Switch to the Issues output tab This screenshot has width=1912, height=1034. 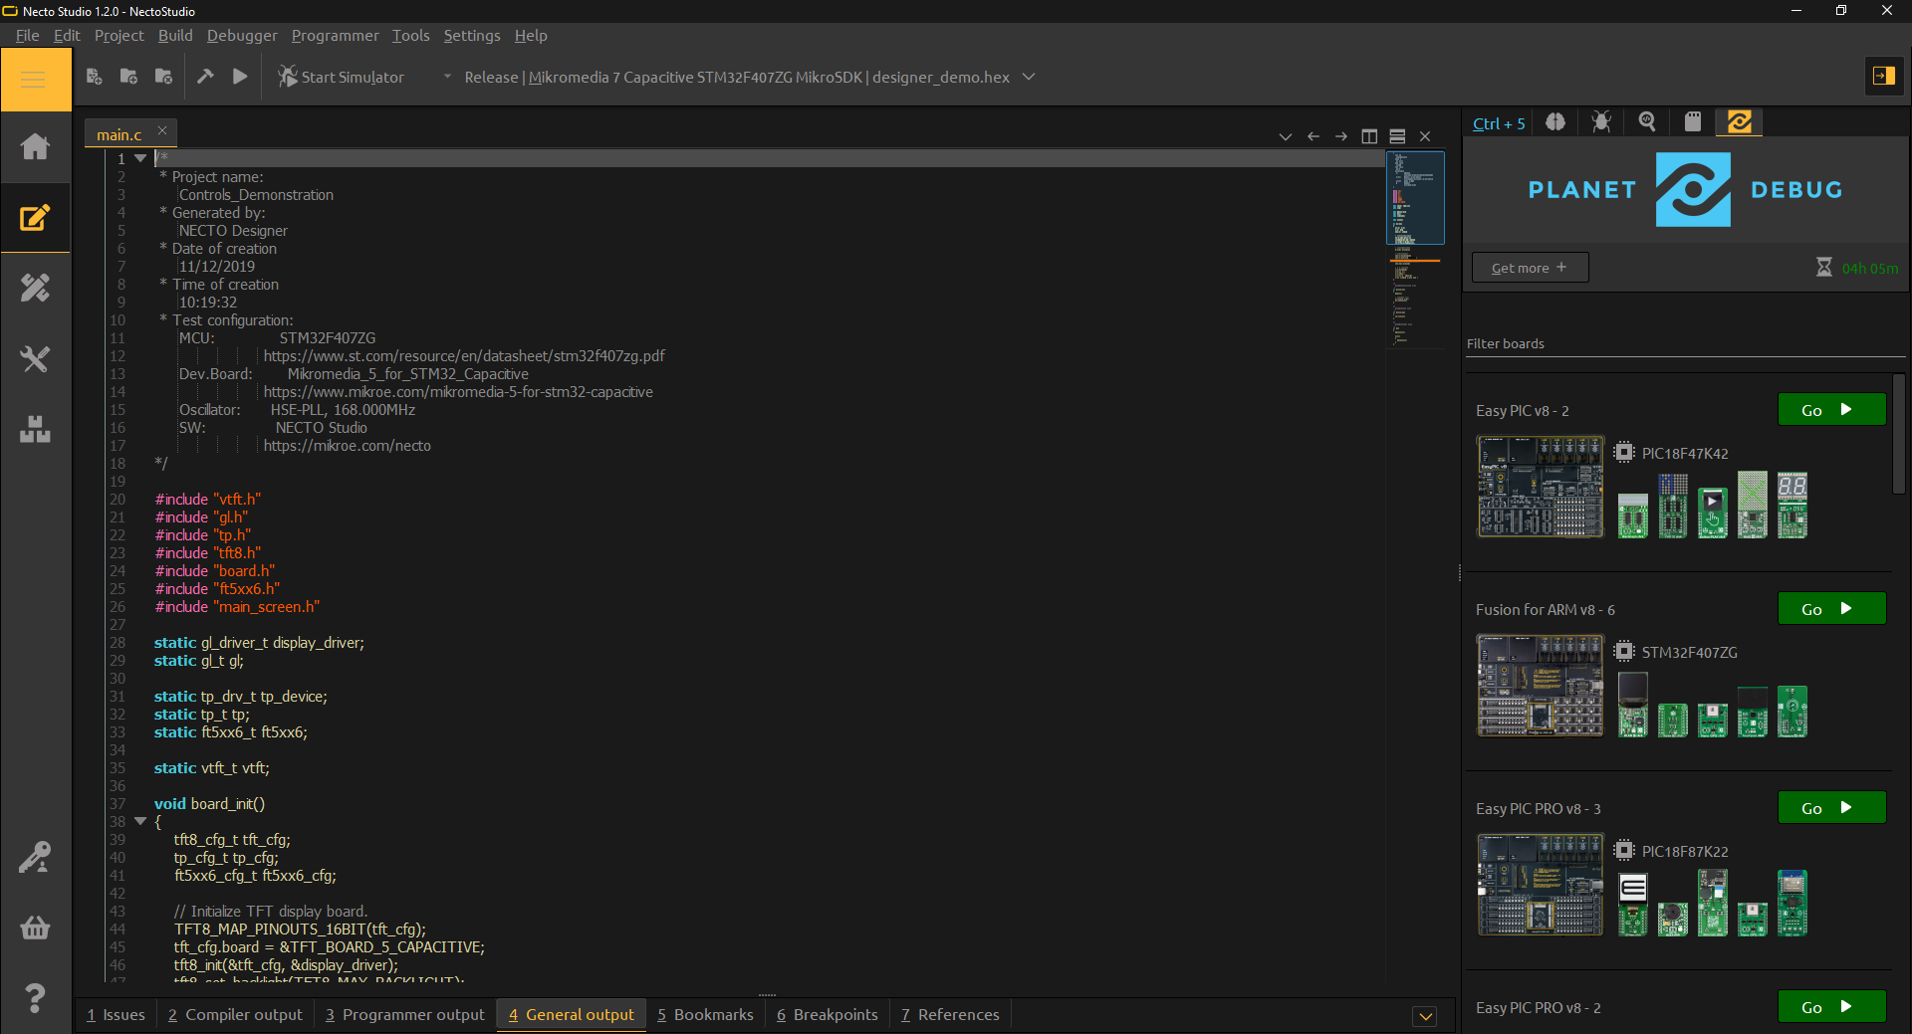(x=116, y=1014)
